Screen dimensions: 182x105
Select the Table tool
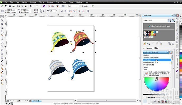(2, 58)
